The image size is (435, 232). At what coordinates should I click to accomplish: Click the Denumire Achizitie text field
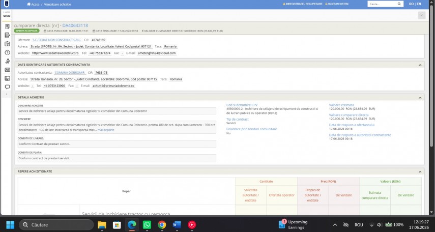pos(117,111)
